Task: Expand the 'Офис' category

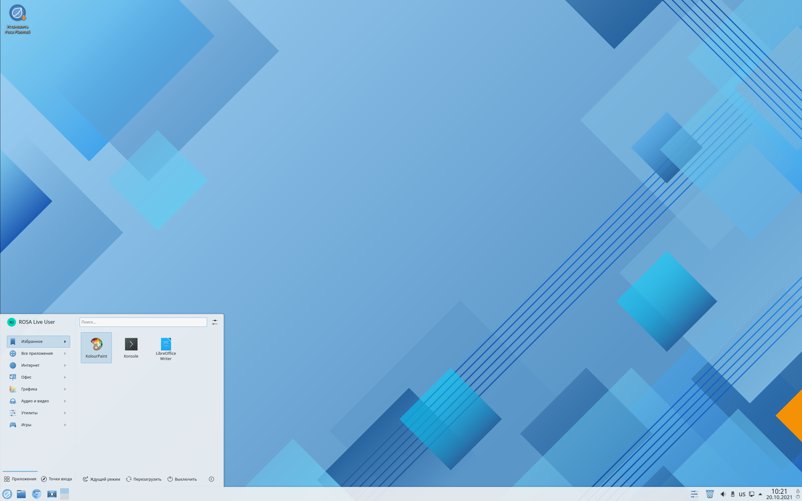Action: click(39, 377)
